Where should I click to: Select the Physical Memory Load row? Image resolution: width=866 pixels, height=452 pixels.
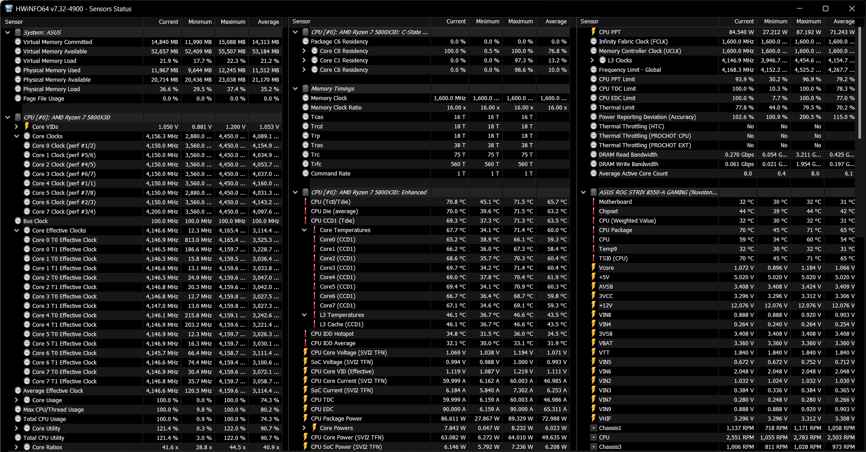coord(143,89)
